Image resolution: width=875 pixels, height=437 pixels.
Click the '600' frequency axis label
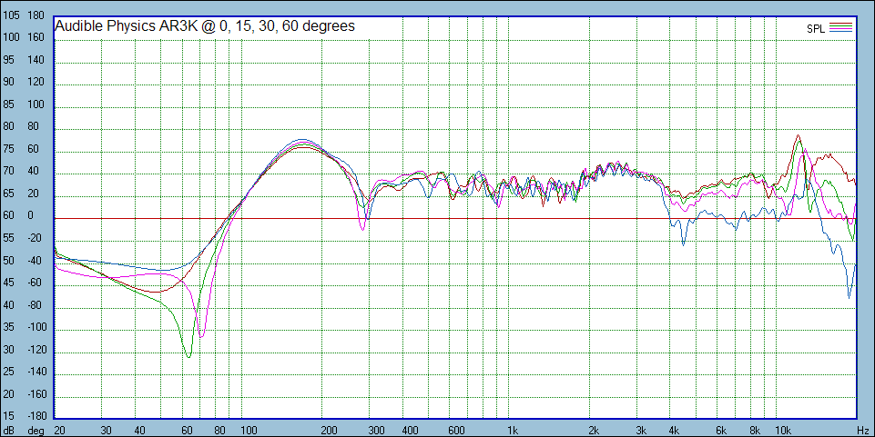pyautogui.click(x=457, y=431)
